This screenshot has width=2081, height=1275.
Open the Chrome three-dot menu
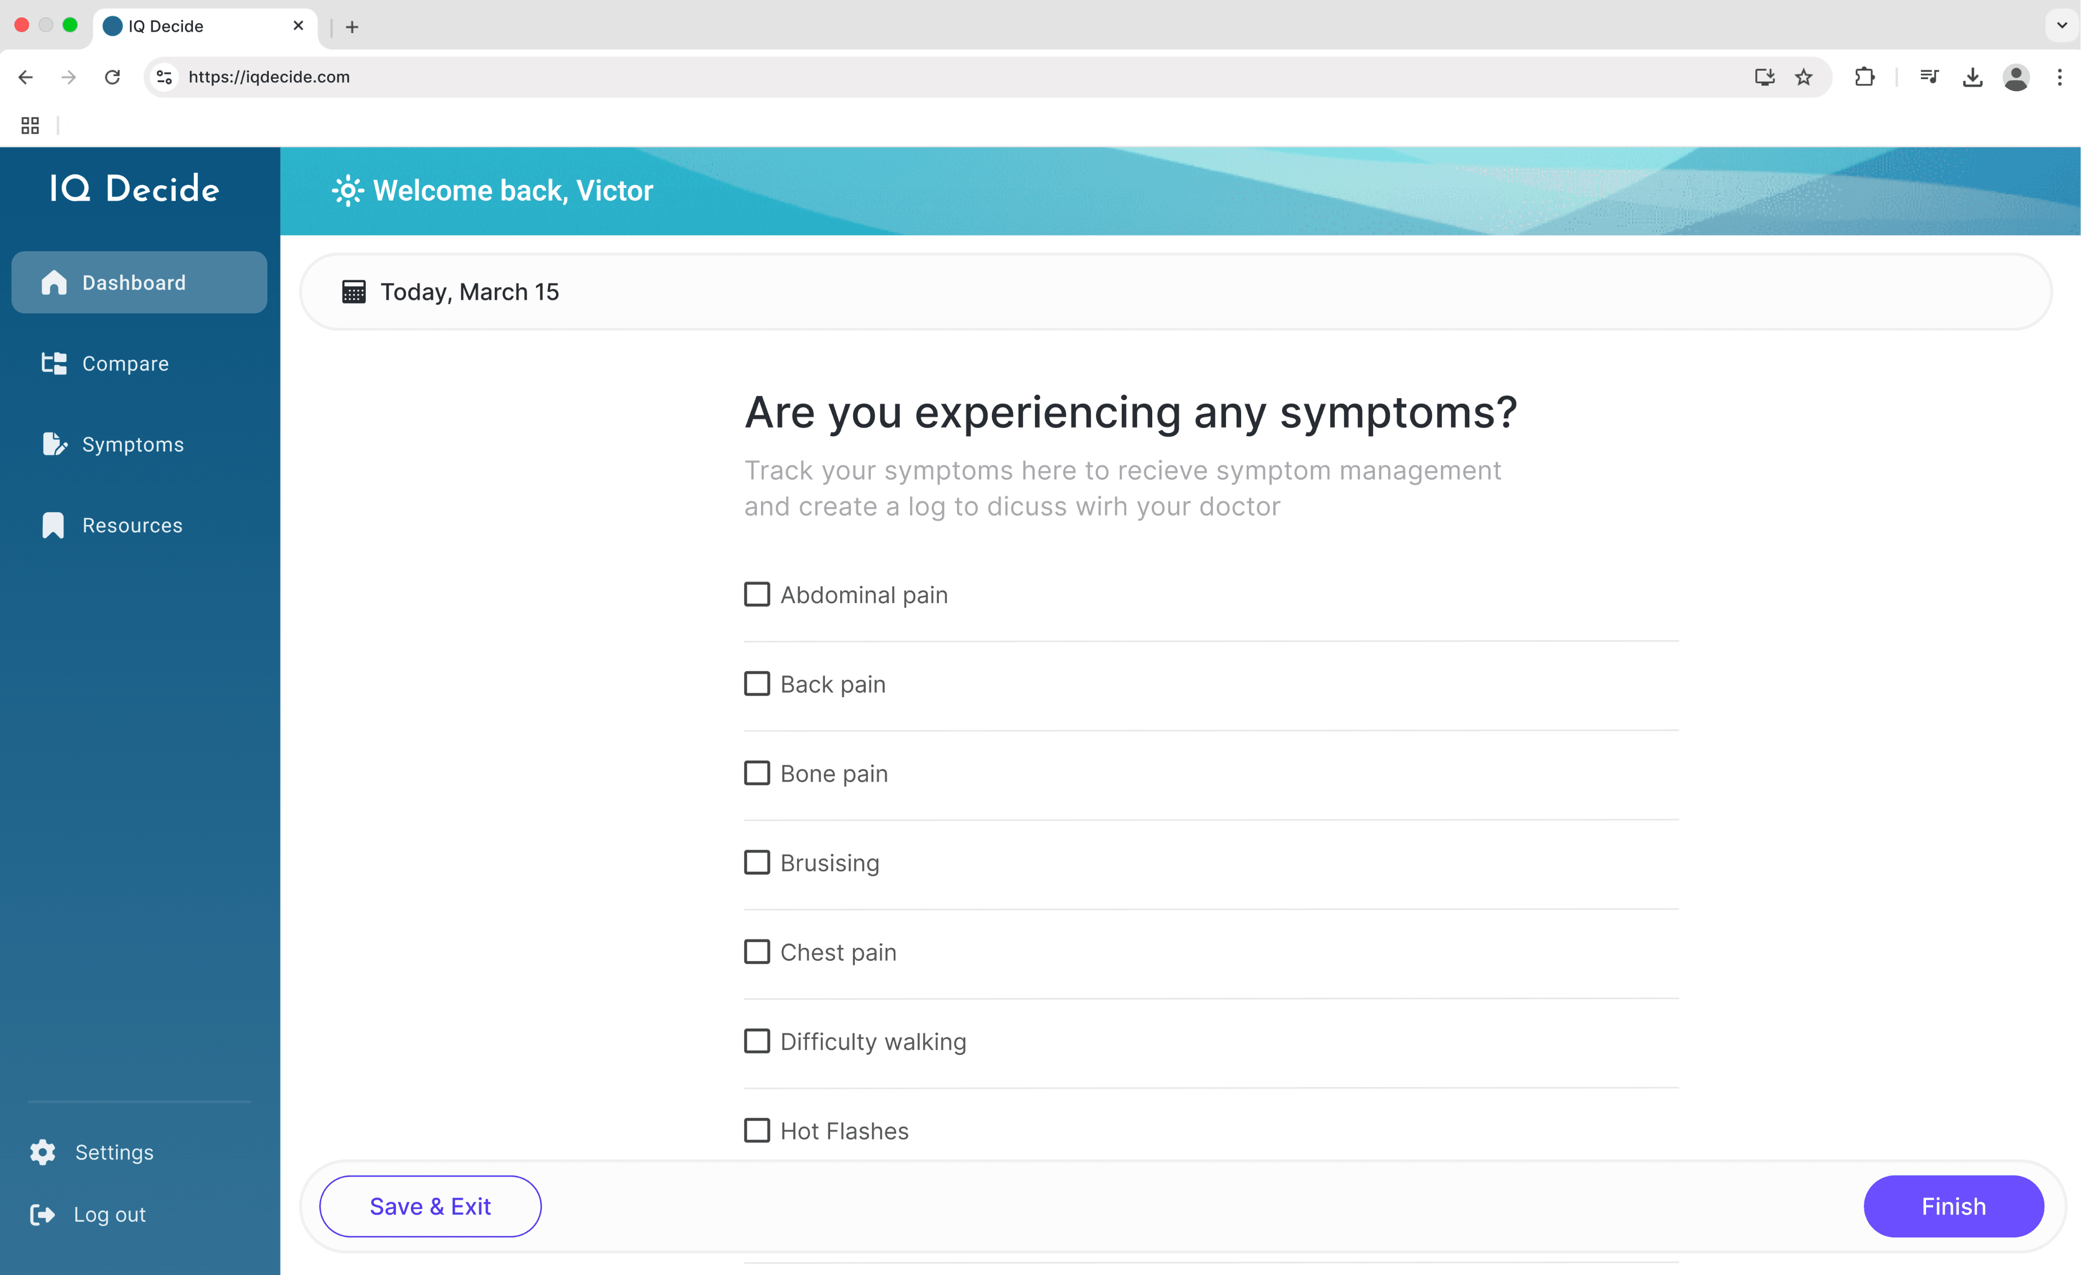[x=2059, y=78]
